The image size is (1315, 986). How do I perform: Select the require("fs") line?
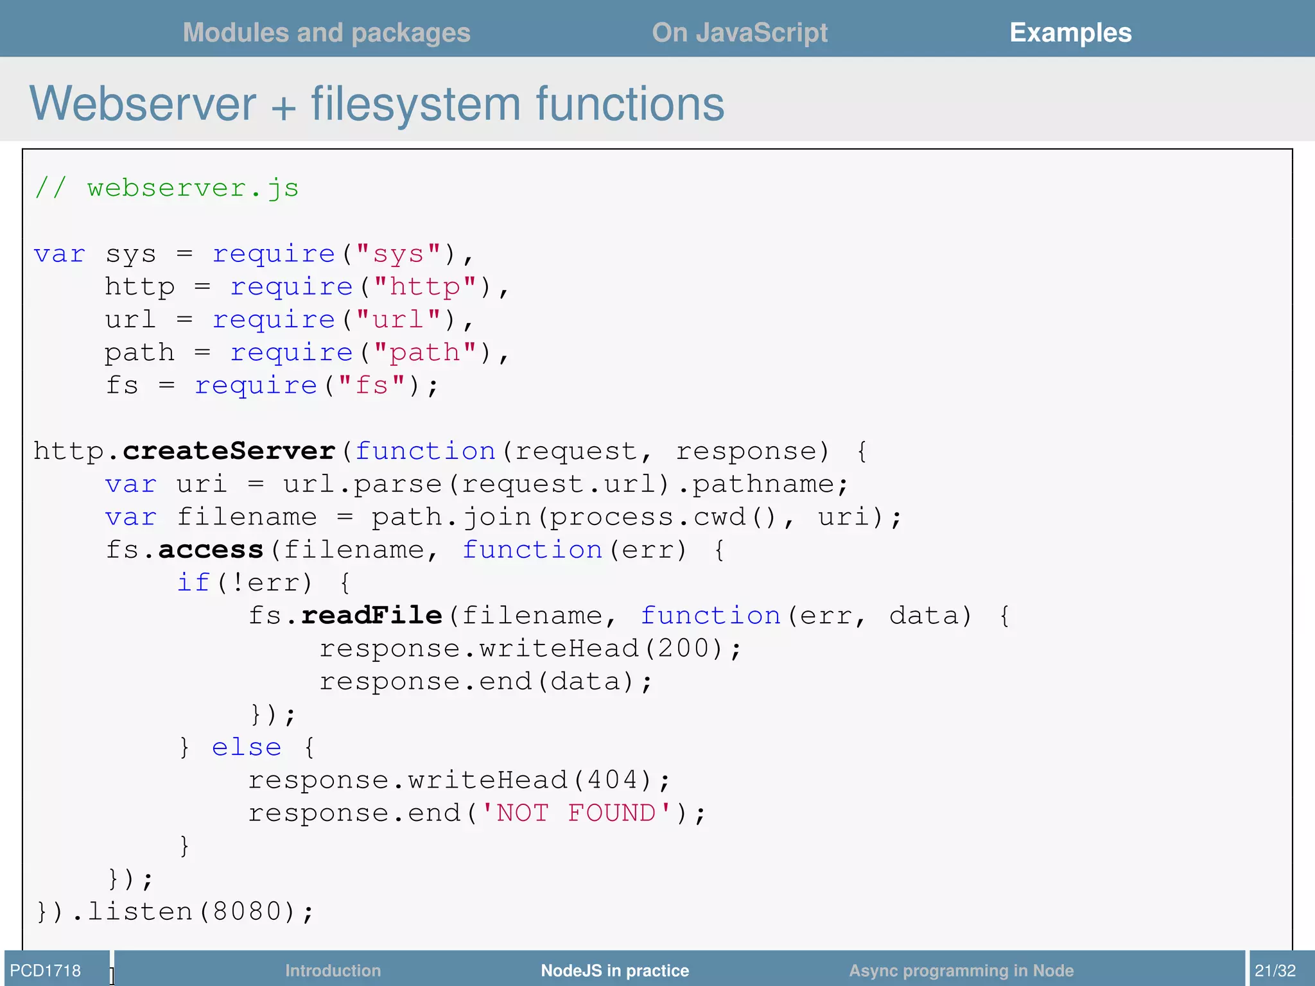[x=272, y=386]
